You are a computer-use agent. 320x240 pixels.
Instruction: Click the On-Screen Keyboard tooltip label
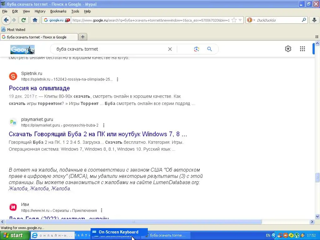119,232
